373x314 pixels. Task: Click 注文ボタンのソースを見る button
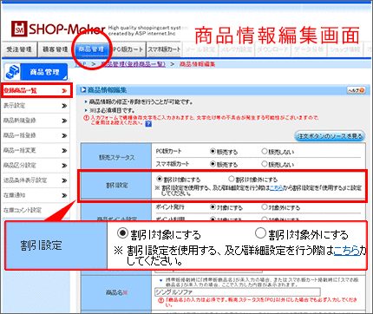click(x=330, y=136)
